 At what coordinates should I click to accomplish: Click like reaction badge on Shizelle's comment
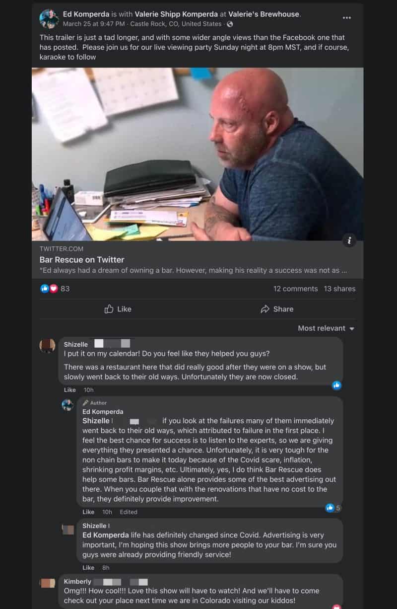pos(337,385)
